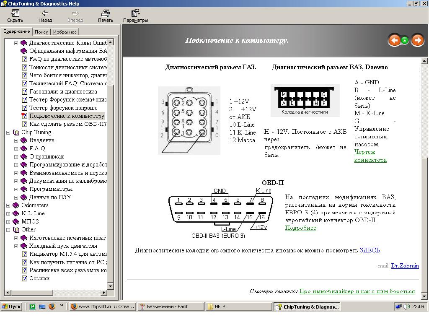Click the Firefox icon in quick launch
The width and height of the screenshot is (429, 322).
pos(52,306)
